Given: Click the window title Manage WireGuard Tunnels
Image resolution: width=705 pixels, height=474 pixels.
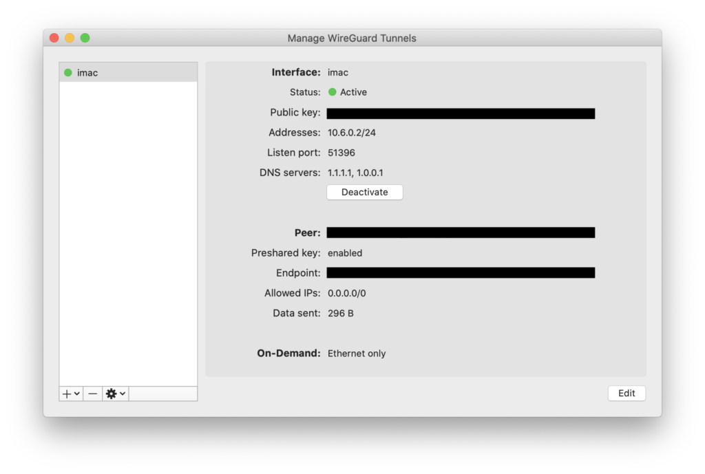Looking at the screenshot, I should point(352,39).
